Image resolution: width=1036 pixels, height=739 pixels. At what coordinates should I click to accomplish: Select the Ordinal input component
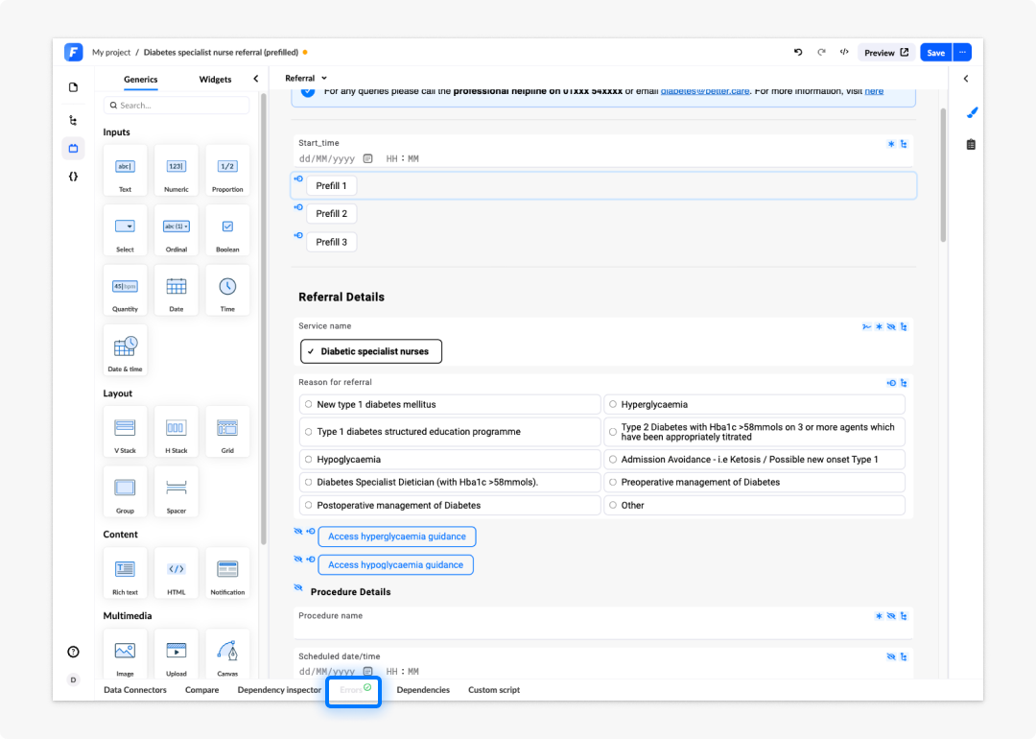tap(177, 230)
